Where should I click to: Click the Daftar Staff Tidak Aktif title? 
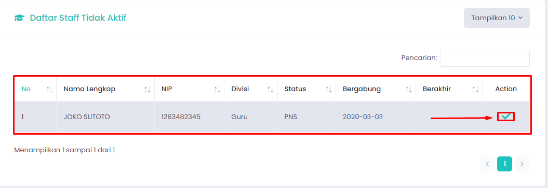pos(78,18)
